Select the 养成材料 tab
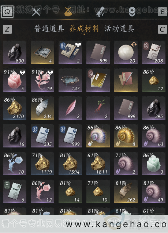 [84, 29]
